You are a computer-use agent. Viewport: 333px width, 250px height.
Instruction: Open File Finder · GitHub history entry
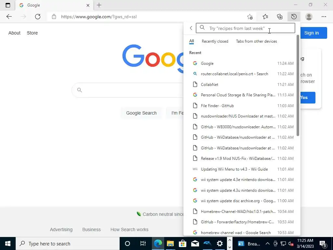pos(242,106)
